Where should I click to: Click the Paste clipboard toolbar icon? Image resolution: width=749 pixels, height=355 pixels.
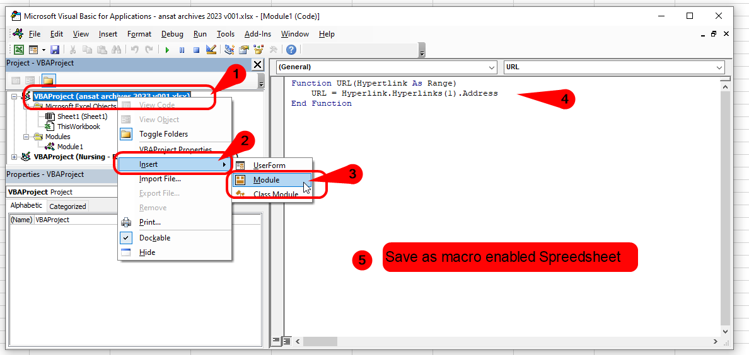[102, 50]
